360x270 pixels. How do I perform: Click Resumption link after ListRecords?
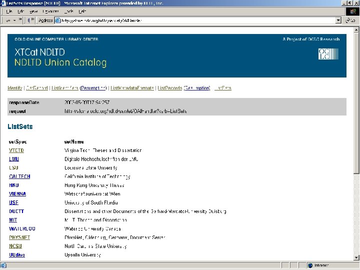[x=197, y=88]
